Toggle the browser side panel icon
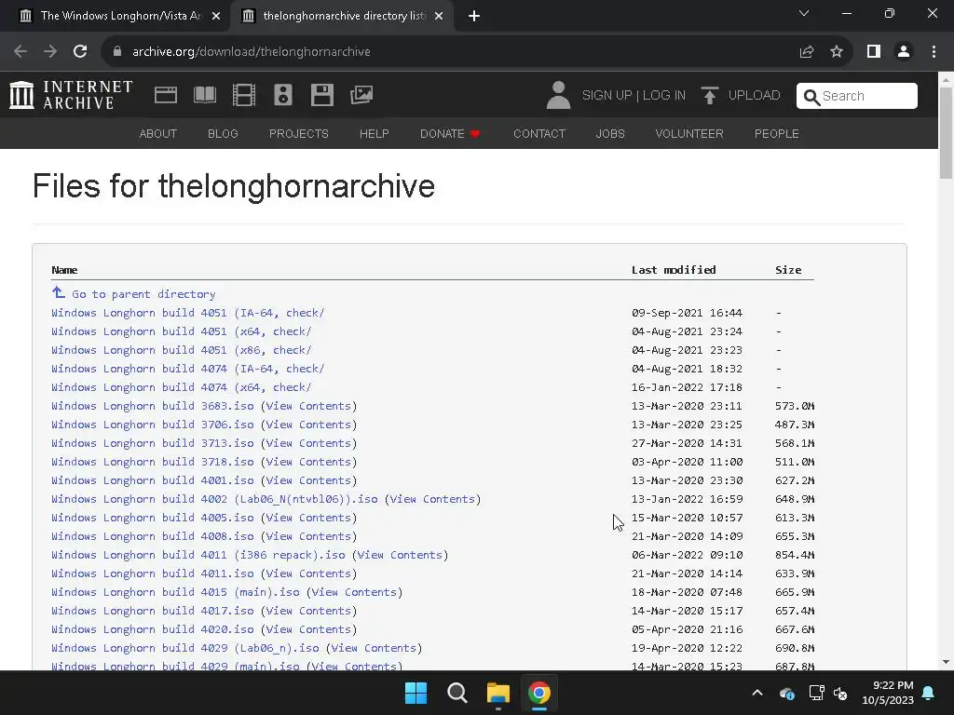Screen dimensions: 954x715 874,52
